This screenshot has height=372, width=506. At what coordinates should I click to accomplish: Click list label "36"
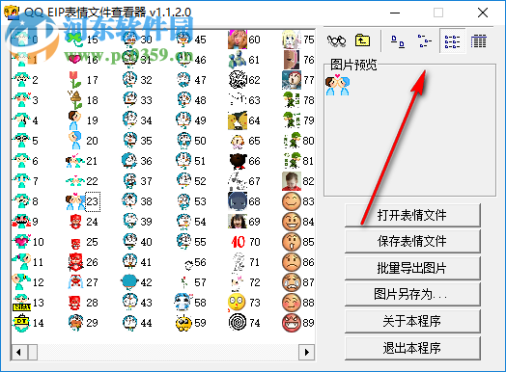(146, 161)
